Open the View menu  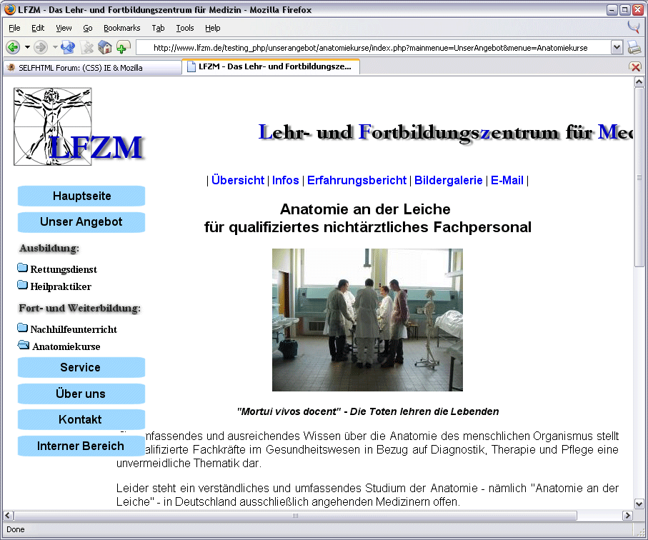[64, 28]
